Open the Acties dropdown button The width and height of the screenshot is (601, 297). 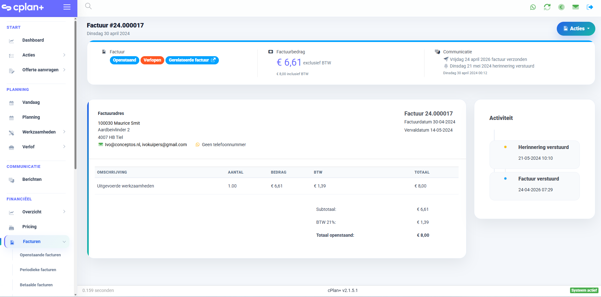(576, 28)
